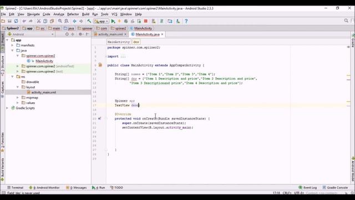
Task: Click the Apply Changes lightning icon
Action: [120, 21]
